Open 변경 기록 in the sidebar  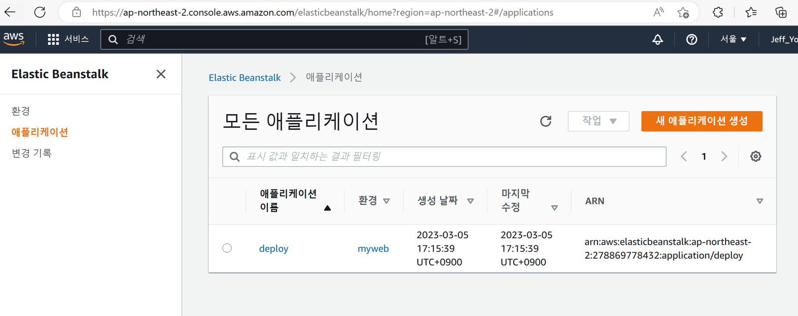click(x=31, y=153)
